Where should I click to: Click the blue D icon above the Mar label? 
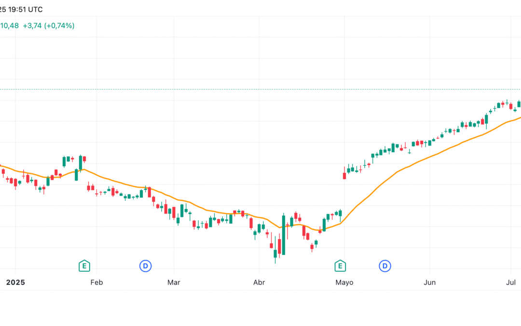pos(145,266)
